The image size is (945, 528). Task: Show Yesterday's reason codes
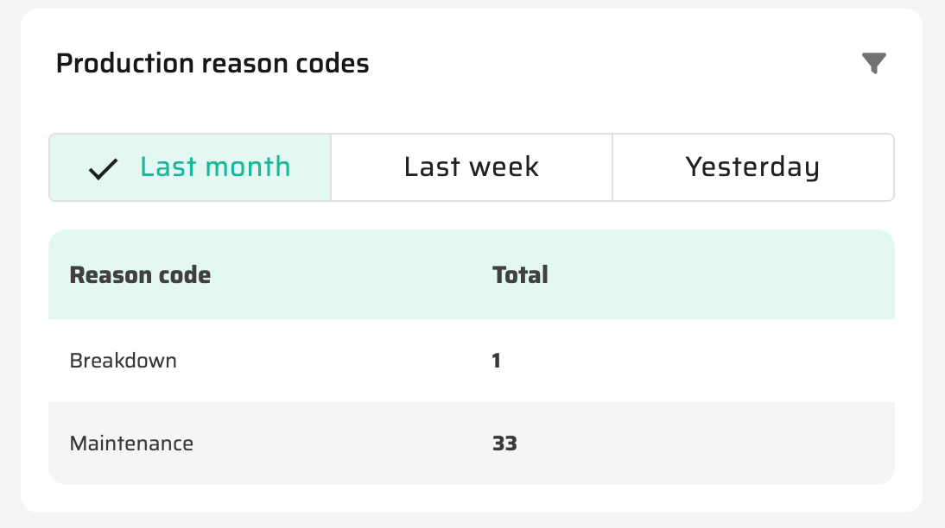[752, 167]
